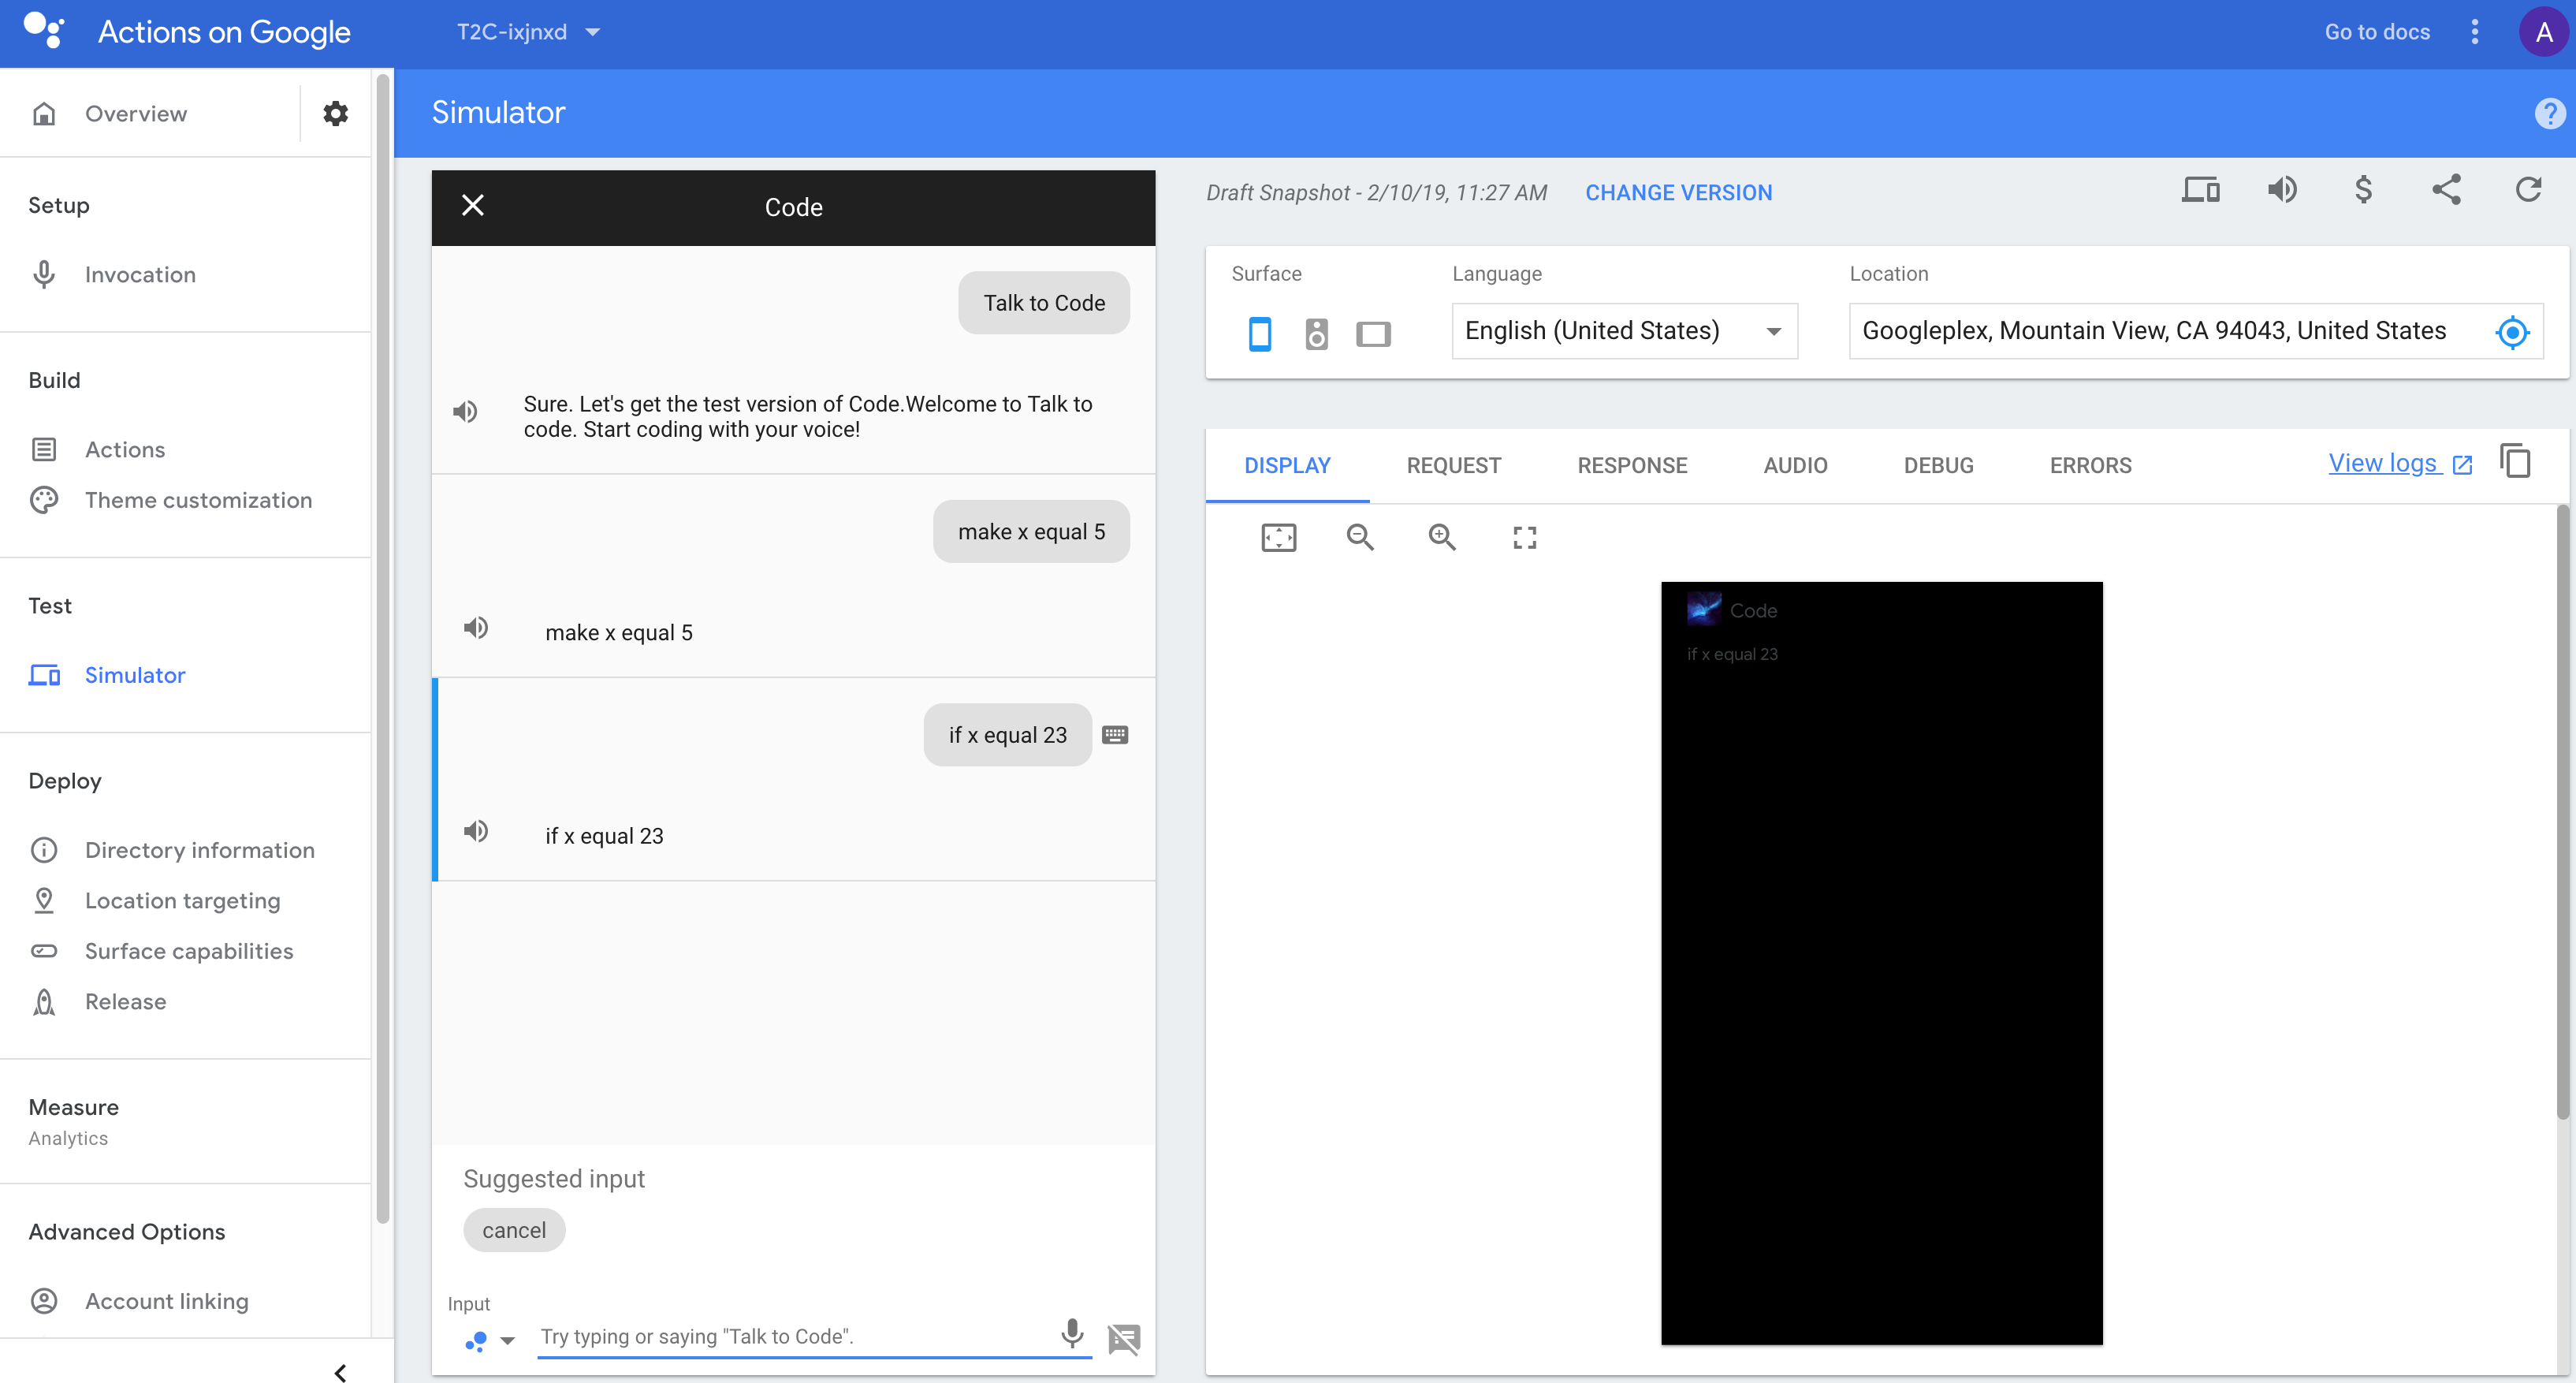Open the input type dropdown arrow
Screen dimensions: 2576x1383
(508, 1340)
